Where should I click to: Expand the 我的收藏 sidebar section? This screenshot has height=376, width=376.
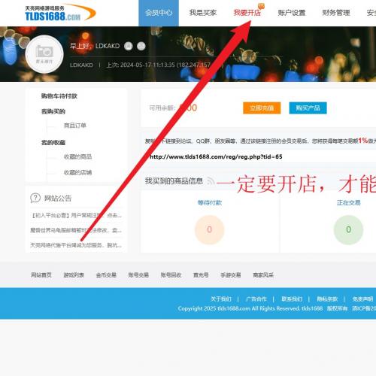(x=53, y=143)
